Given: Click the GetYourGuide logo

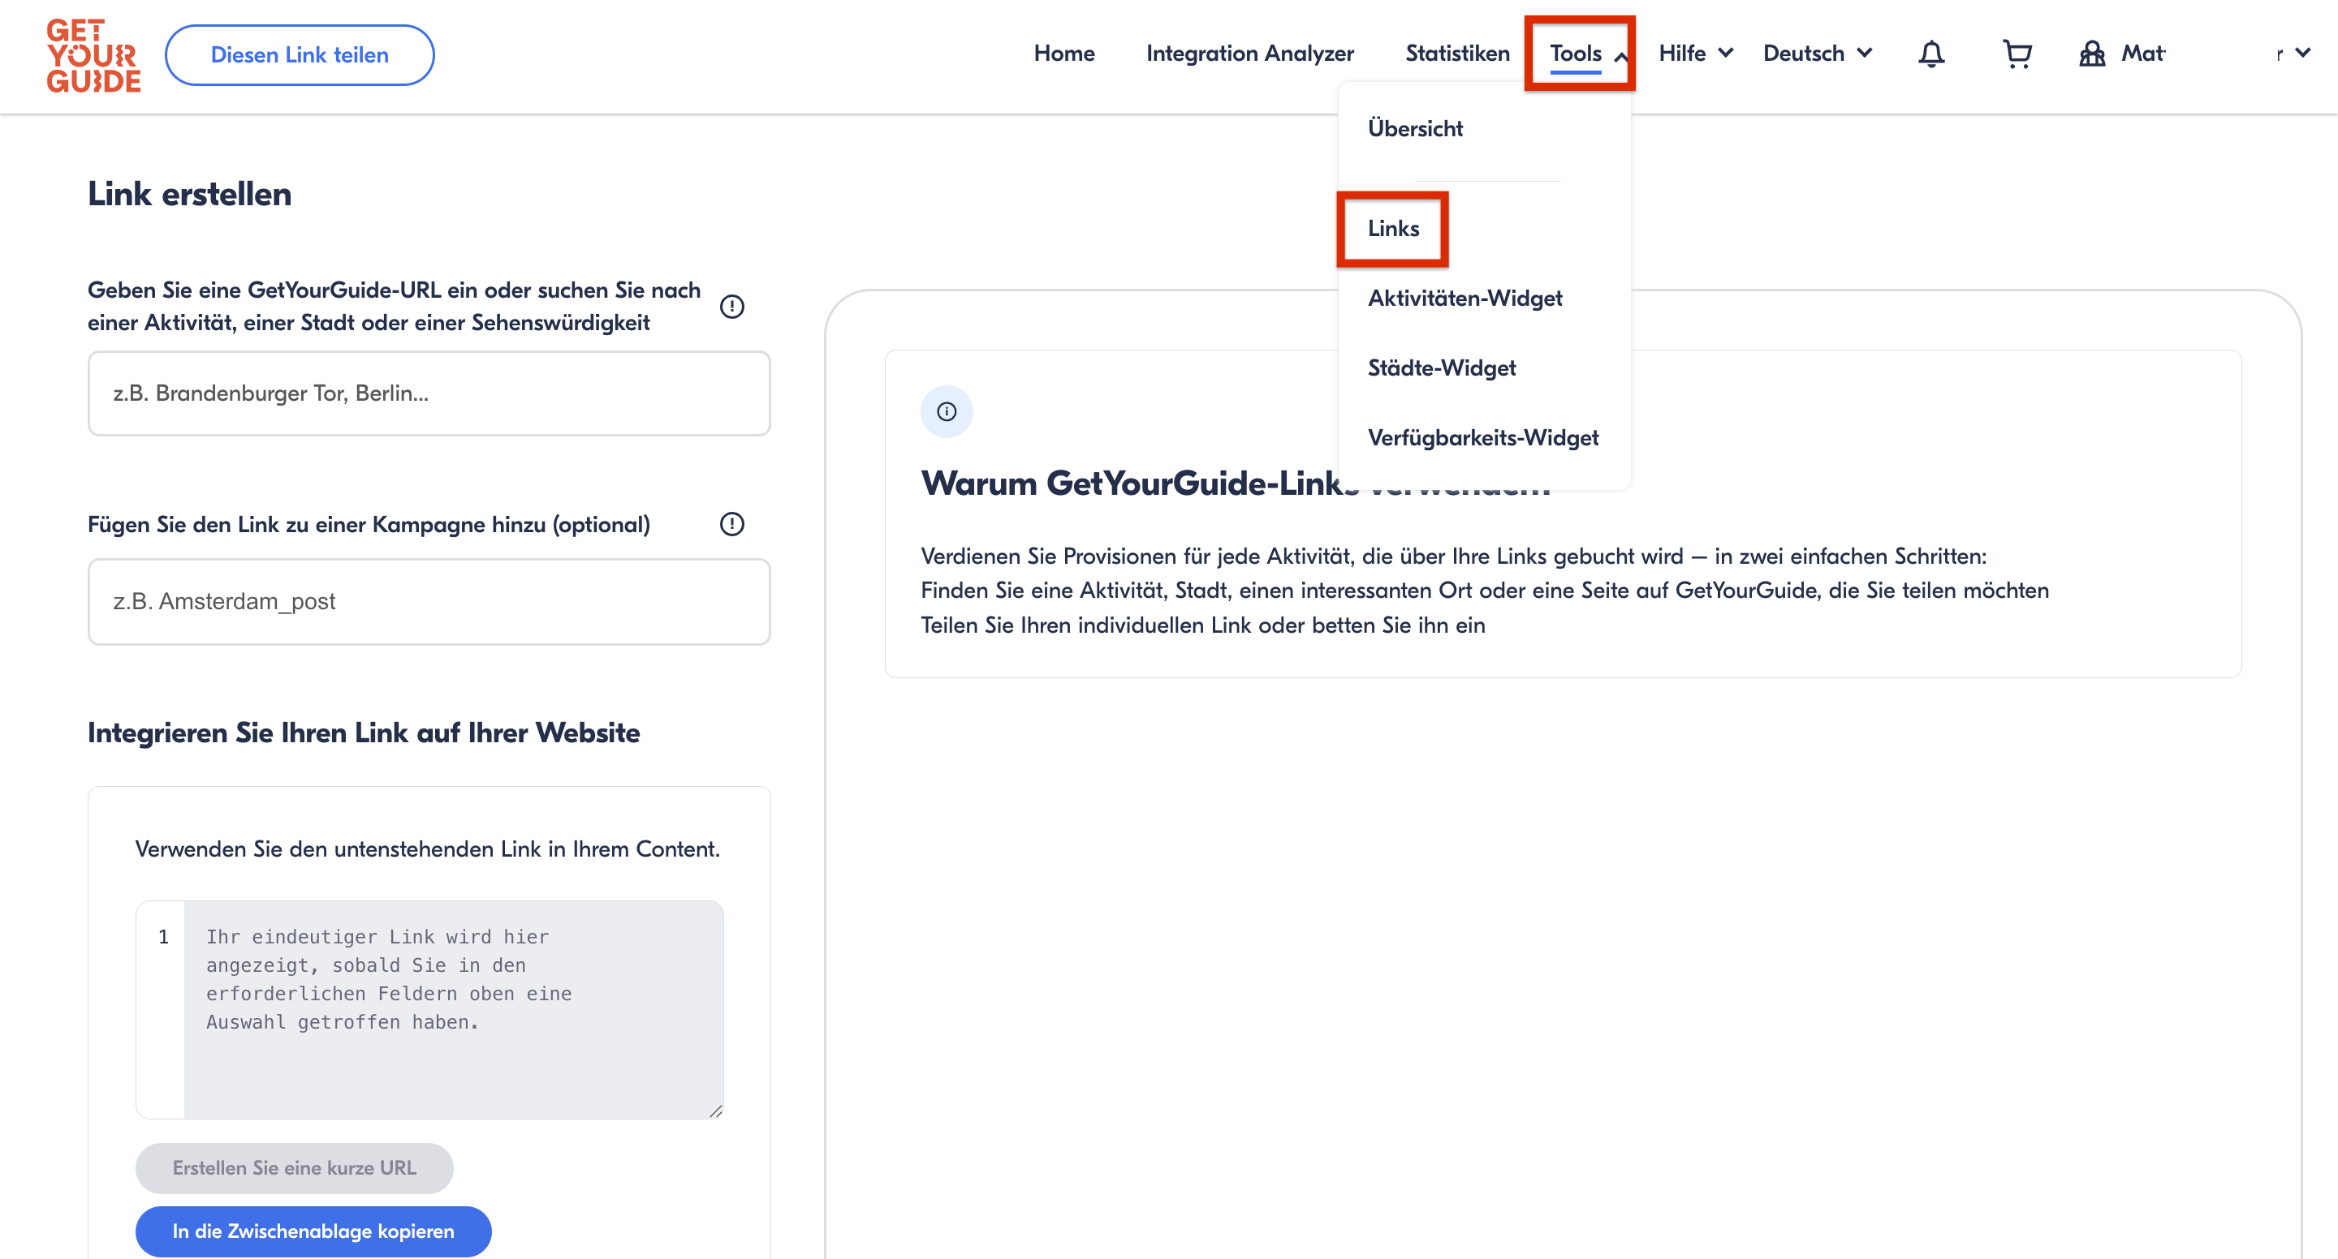Looking at the screenshot, I should coord(93,55).
